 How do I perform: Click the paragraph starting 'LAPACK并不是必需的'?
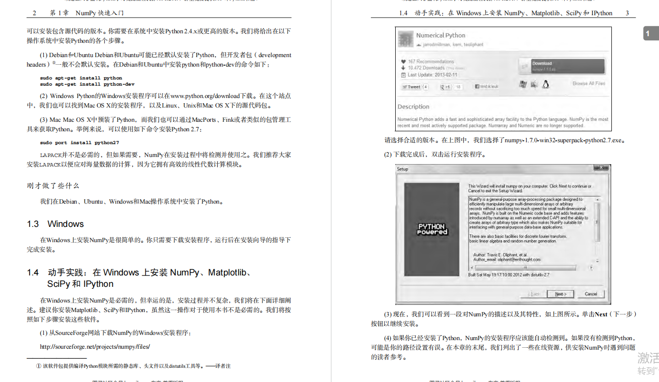(x=159, y=160)
